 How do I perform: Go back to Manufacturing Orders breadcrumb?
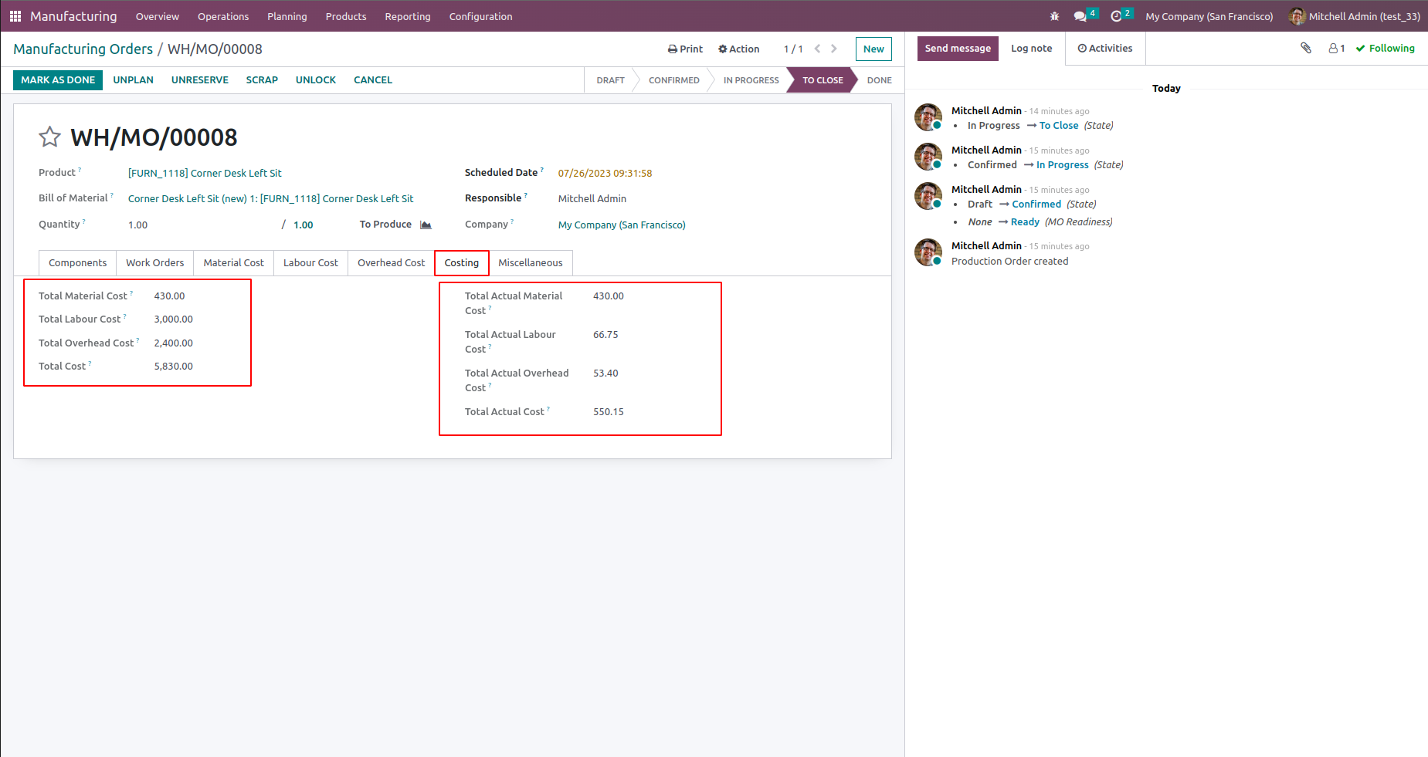tap(83, 49)
